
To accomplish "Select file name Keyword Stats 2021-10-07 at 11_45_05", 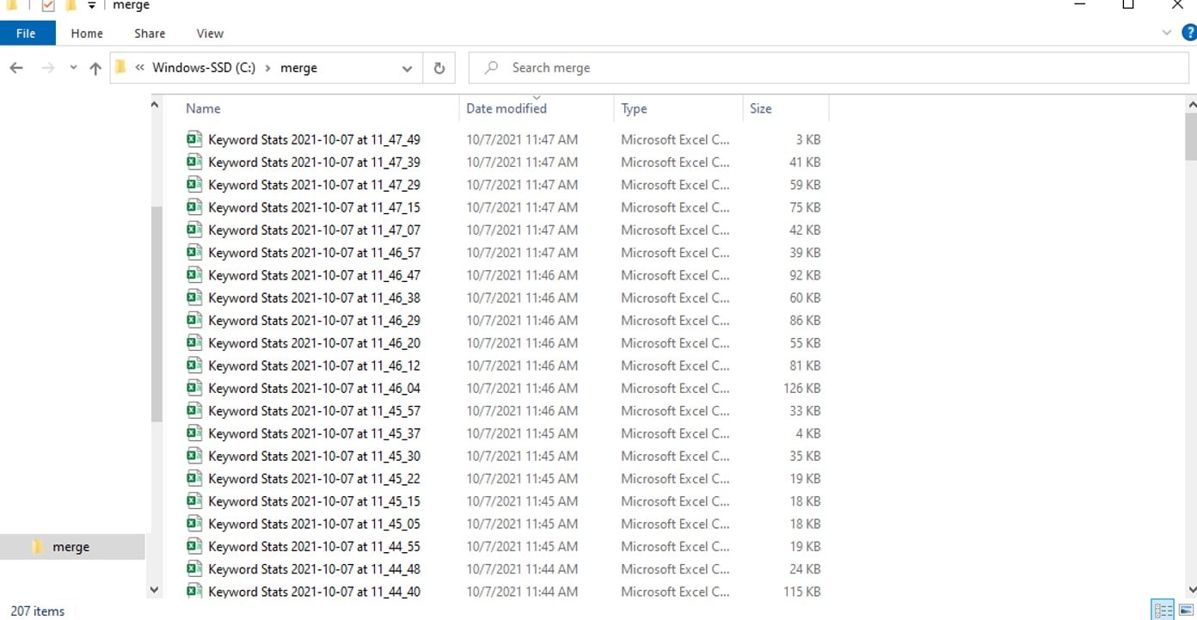I will 314,524.
